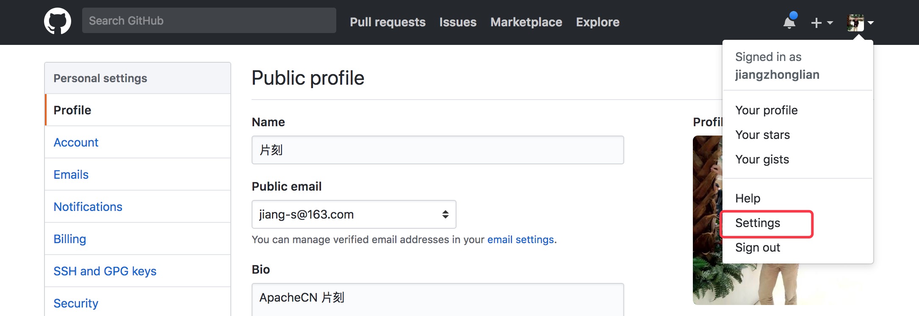Open Marketplace from the top bar
Screen dimensions: 919x316
[x=526, y=22]
